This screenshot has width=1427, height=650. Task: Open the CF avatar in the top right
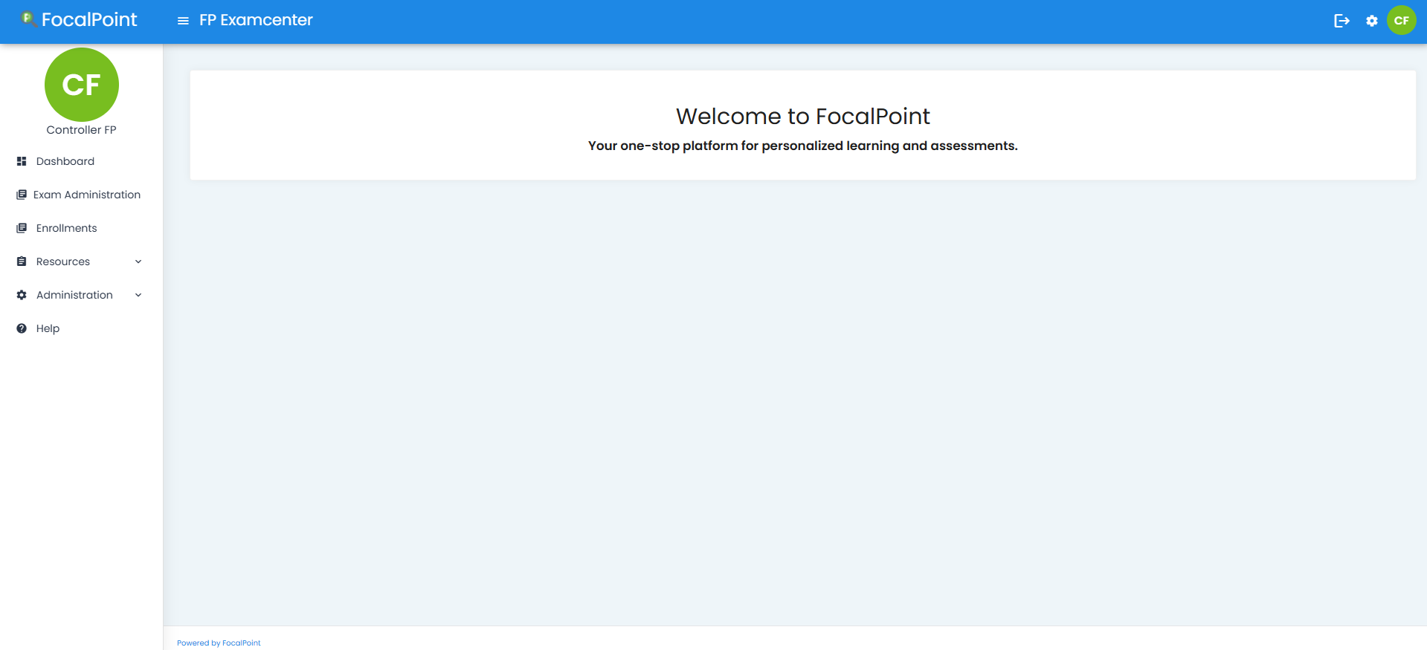pyautogui.click(x=1402, y=20)
